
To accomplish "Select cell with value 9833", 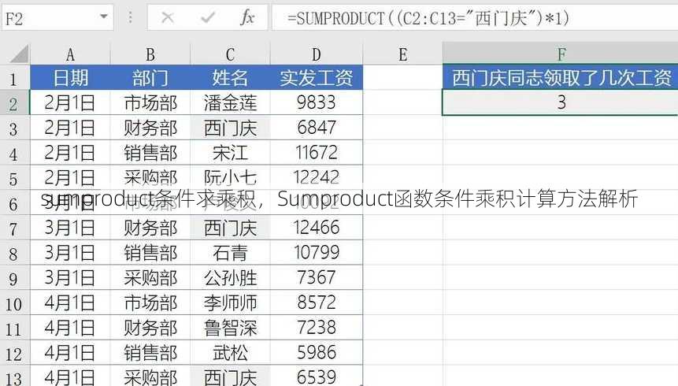I will coord(316,102).
